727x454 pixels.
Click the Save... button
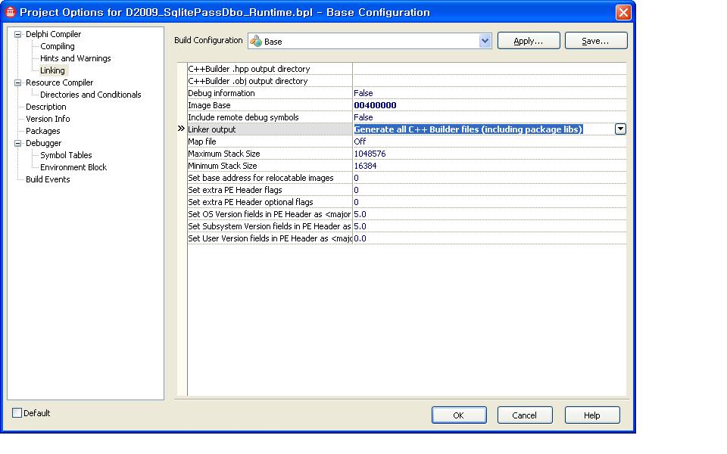pos(595,41)
